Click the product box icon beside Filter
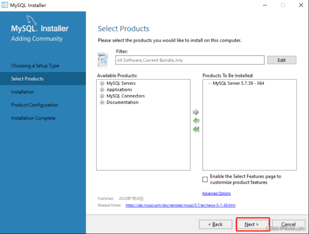The height and width of the screenshot is (234, 309). tap(103, 60)
